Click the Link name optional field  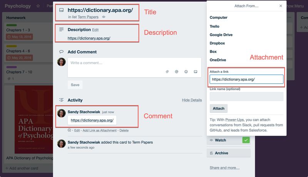click(x=246, y=96)
